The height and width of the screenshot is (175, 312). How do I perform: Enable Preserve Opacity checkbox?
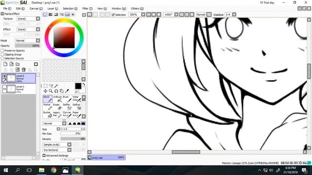[2, 51]
